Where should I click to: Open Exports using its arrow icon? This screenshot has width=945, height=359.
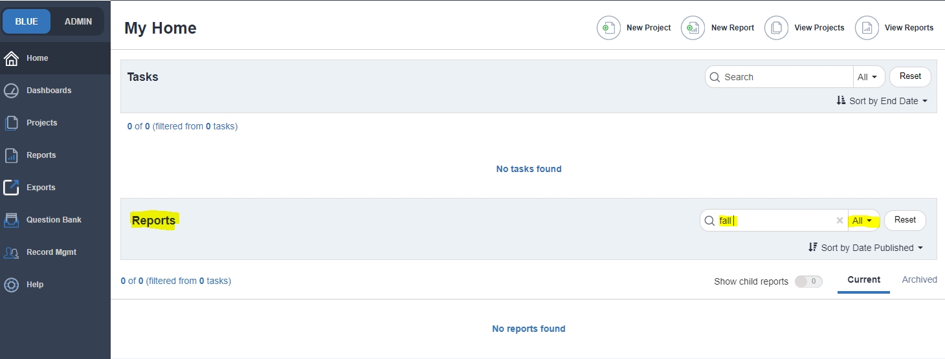pos(11,188)
